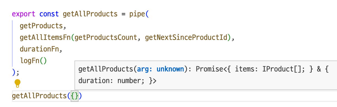Click the equals sign after getAllProducts

[124, 14]
